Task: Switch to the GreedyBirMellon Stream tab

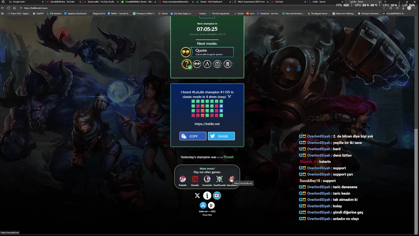Action: pyautogui.click(x=138, y=2)
